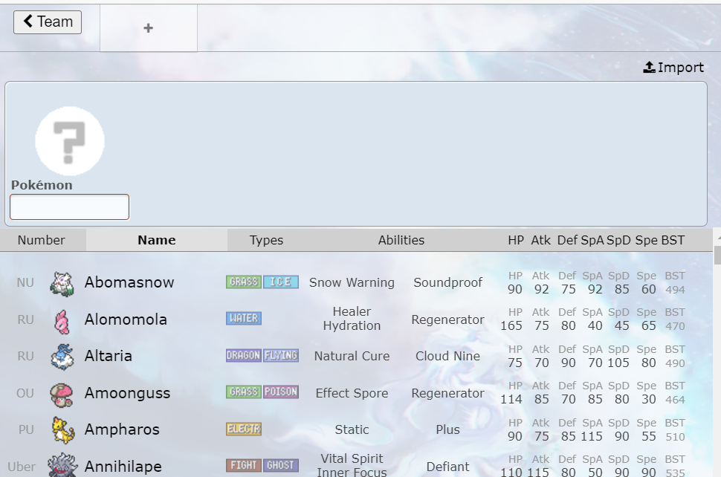The image size is (721, 477).
Task: Click the PU tier label for Ampharos
Action: click(x=26, y=429)
